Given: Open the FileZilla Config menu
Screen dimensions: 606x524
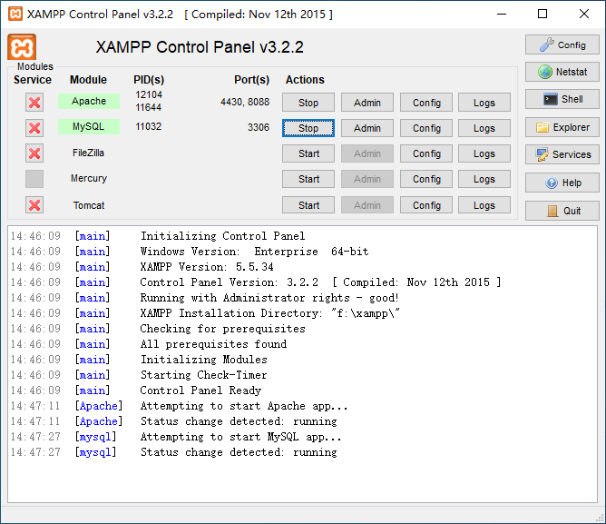Looking at the screenshot, I should pos(426,153).
